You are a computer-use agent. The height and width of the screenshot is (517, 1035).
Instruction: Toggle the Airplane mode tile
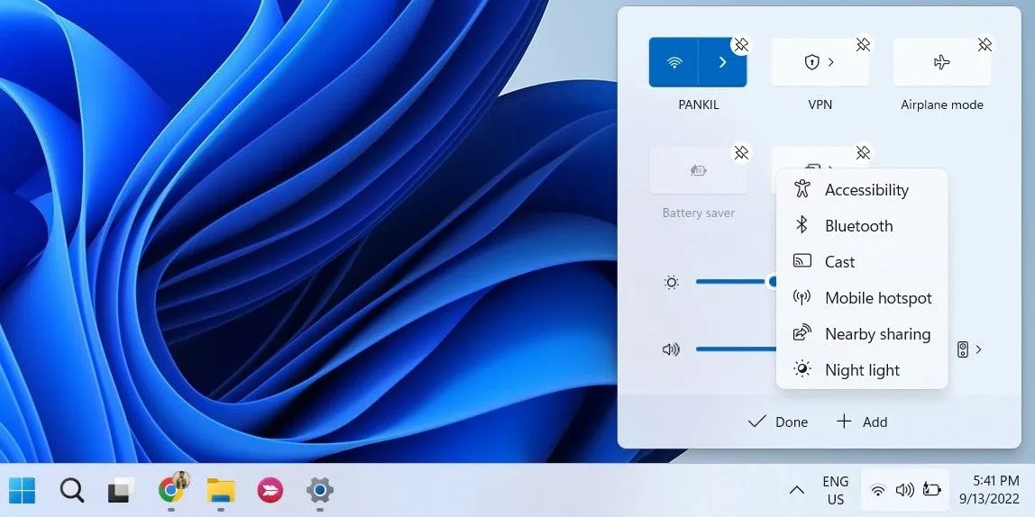point(942,62)
